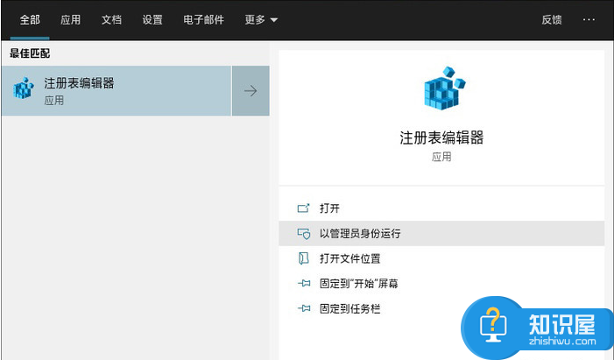Choose 固定到"开始"屏幕
The width and height of the screenshot is (614, 360).
tap(441, 283)
